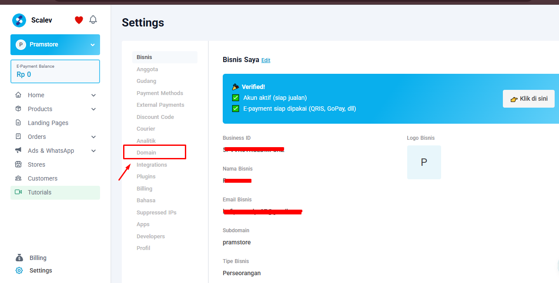Click the Logo Bisnis thumbnail
This screenshot has width=559, height=283.
tap(424, 162)
